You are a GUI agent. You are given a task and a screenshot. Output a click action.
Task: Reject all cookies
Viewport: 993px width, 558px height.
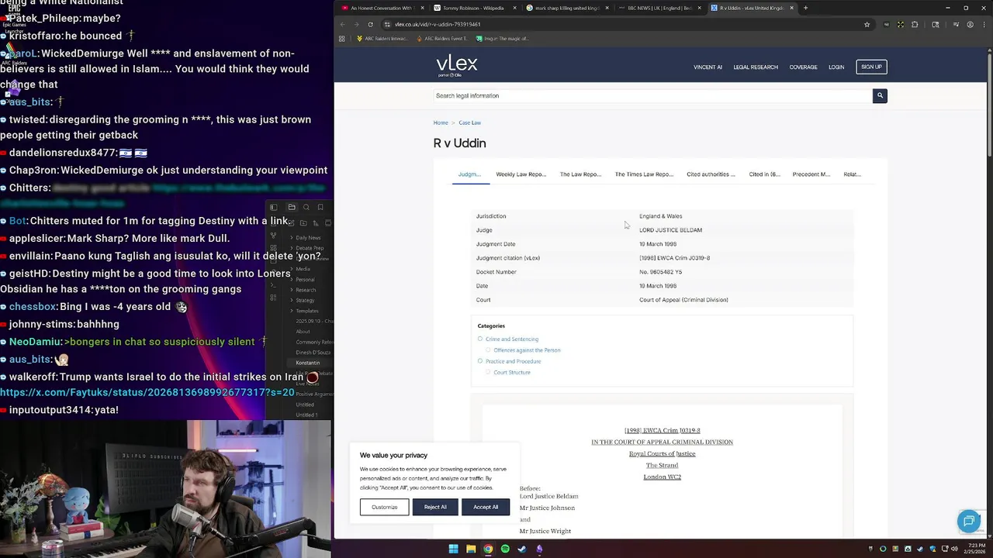pyautogui.click(x=435, y=507)
